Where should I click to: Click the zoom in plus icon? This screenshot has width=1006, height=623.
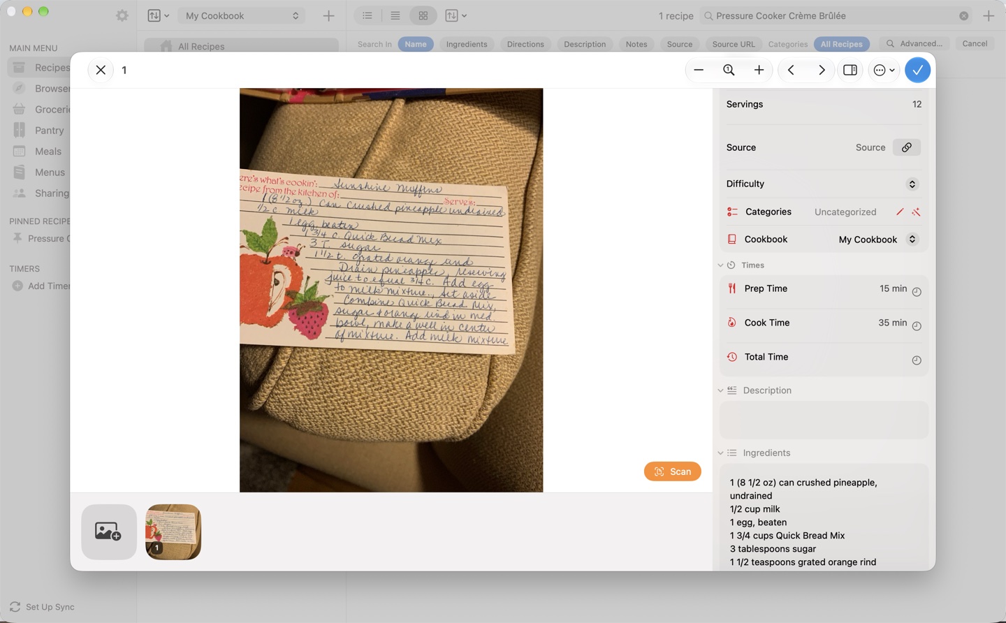759,70
